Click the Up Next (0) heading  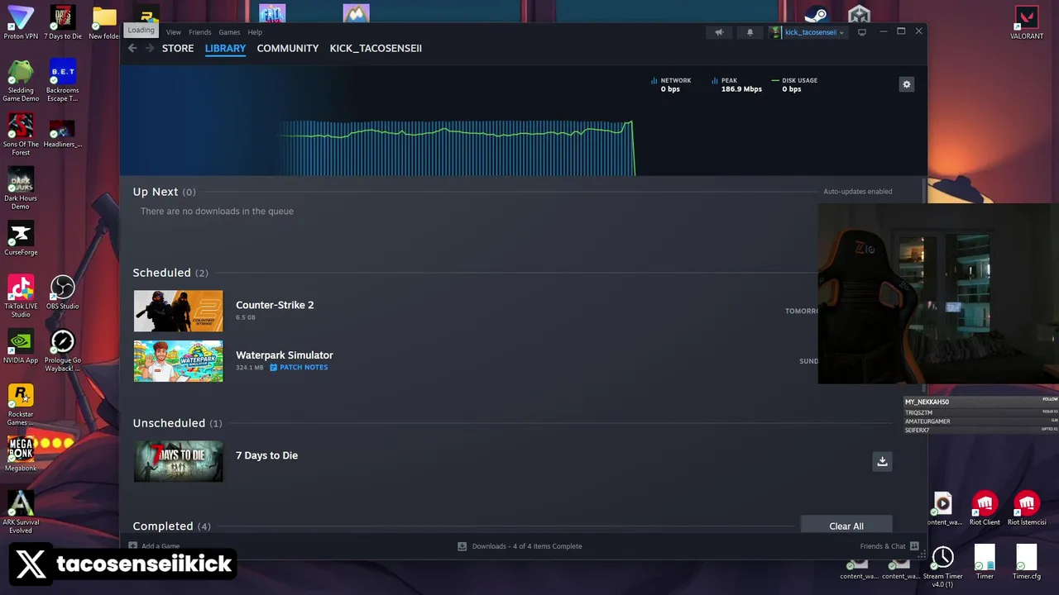pyautogui.click(x=164, y=192)
